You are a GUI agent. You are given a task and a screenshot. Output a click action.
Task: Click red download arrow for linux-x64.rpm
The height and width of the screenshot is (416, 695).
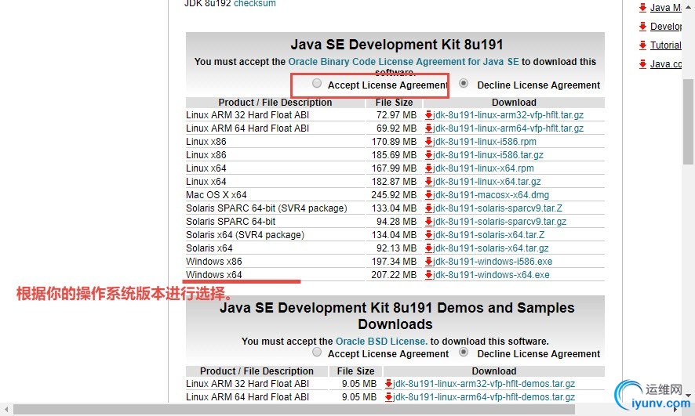click(428, 168)
